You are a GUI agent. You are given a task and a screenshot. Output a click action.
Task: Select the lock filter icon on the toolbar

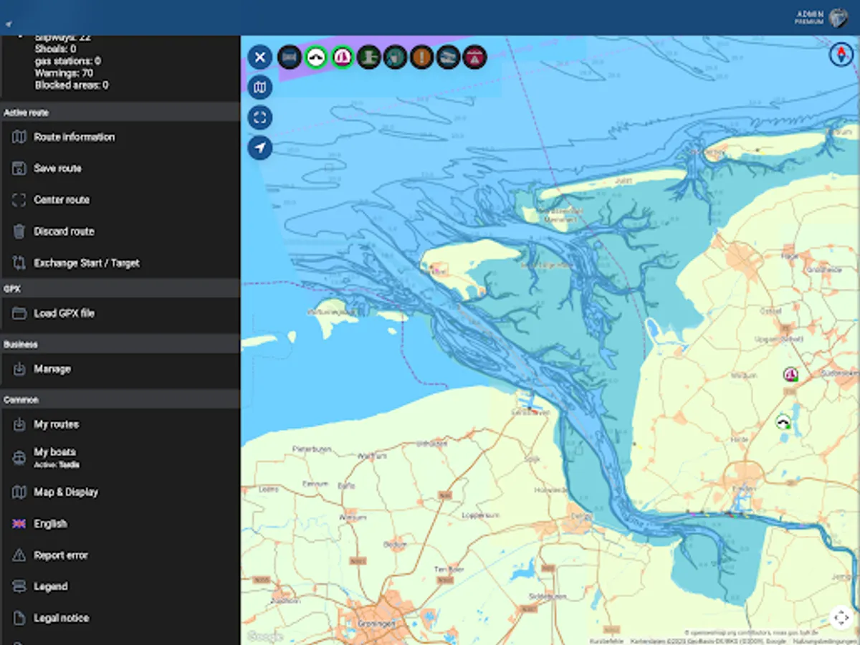click(368, 57)
